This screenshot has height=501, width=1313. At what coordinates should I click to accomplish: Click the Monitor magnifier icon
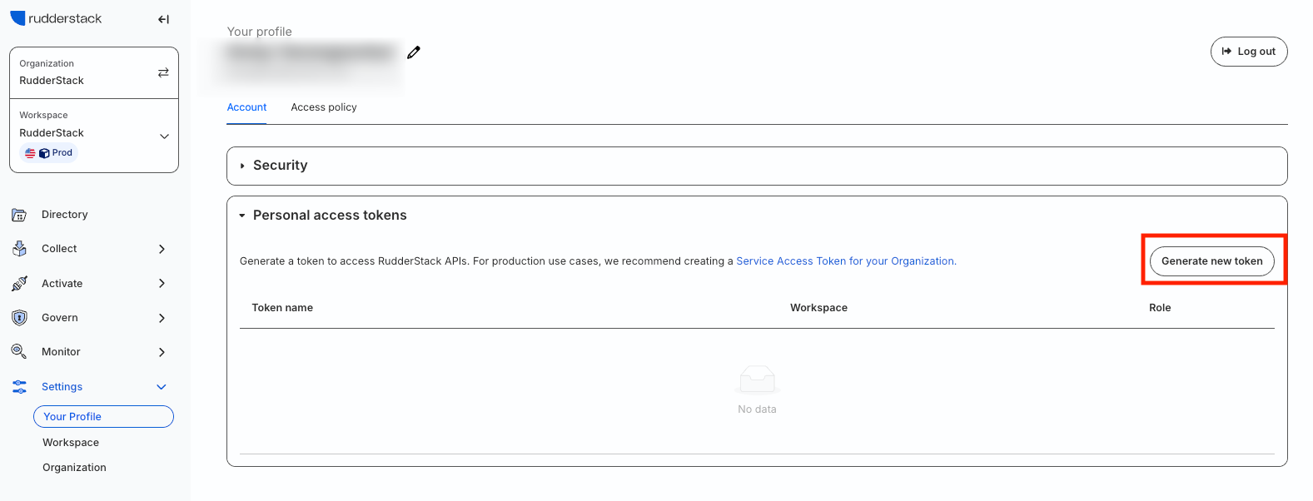point(19,352)
